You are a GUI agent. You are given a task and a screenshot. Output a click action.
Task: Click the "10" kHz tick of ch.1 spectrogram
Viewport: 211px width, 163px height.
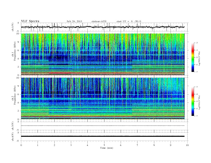(18, 34)
